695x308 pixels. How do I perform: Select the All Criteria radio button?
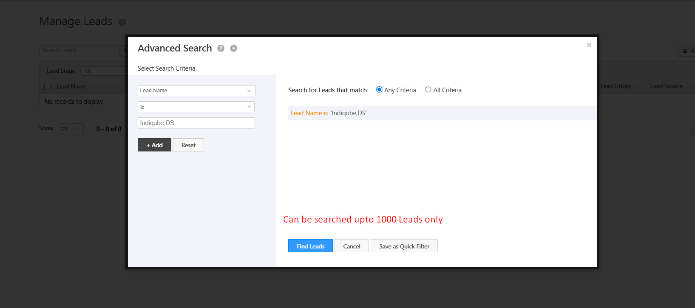(x=428, y=90)
